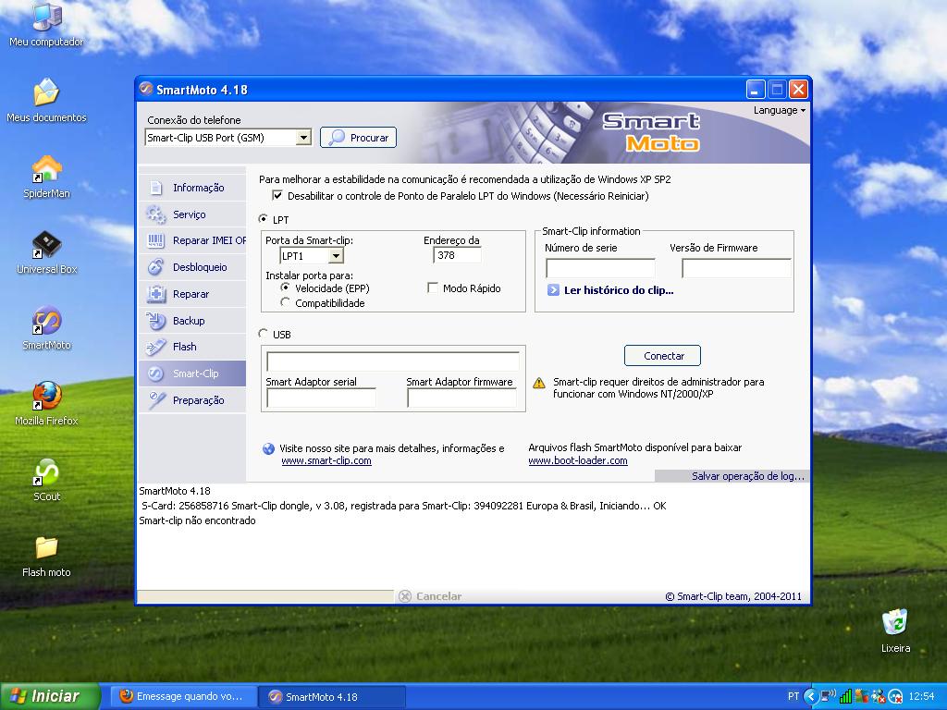Click the wide USB device field
This screenshot has height=710, width=947.
pyautogui.click(x=392, y=361)
